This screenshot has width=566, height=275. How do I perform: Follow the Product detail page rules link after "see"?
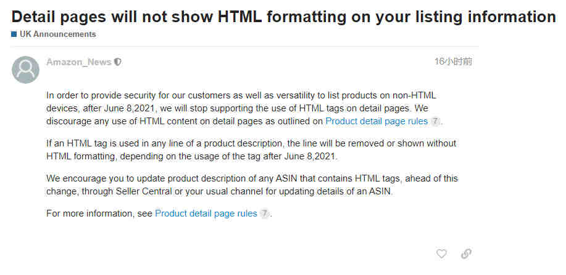206,214
